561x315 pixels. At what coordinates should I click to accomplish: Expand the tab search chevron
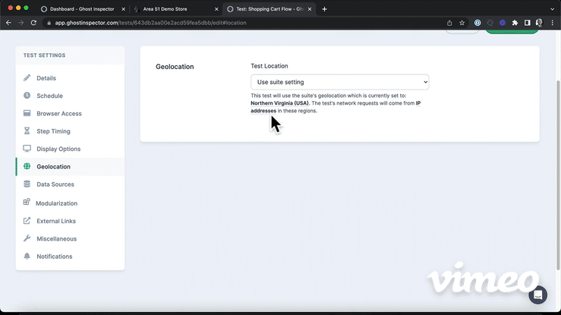[552, 9]
